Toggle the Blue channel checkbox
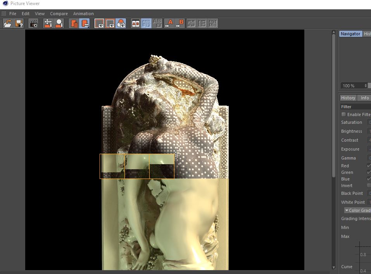371x274 pixels. pyautogui.click(x=369, y=179)
